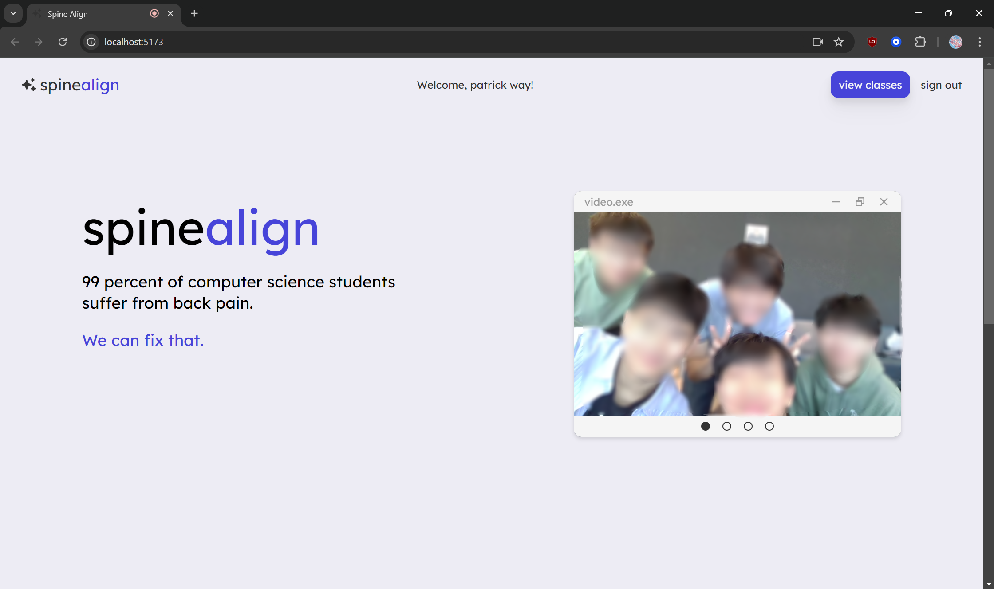
Task: Bookmark page with star icon
Action: tap(838, 42)
